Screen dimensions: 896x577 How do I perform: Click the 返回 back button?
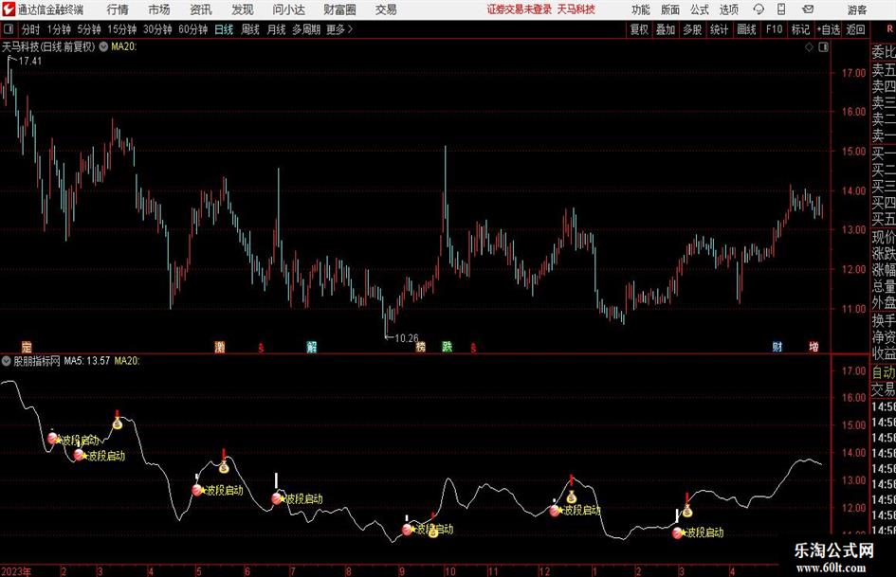(x=855, y=29)
